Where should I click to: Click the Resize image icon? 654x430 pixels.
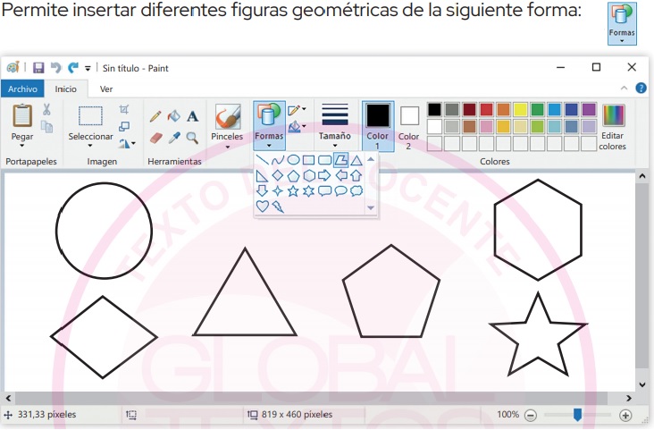(x=124, y=126)
